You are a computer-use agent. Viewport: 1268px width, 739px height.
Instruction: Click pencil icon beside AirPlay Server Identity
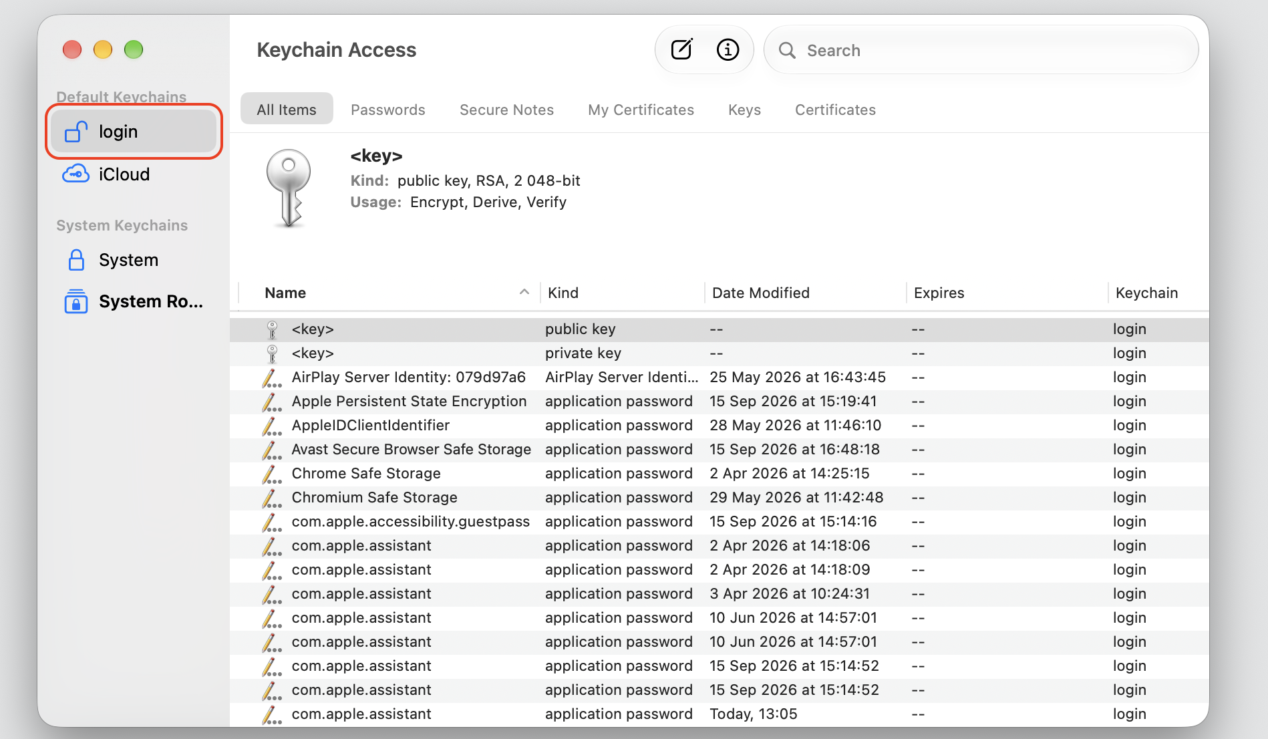[271, 378]
